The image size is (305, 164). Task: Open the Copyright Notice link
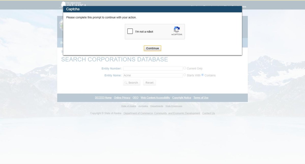(181, 98)
